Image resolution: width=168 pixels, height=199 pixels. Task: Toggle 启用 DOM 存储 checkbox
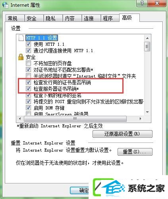click(x=28, y=108)
